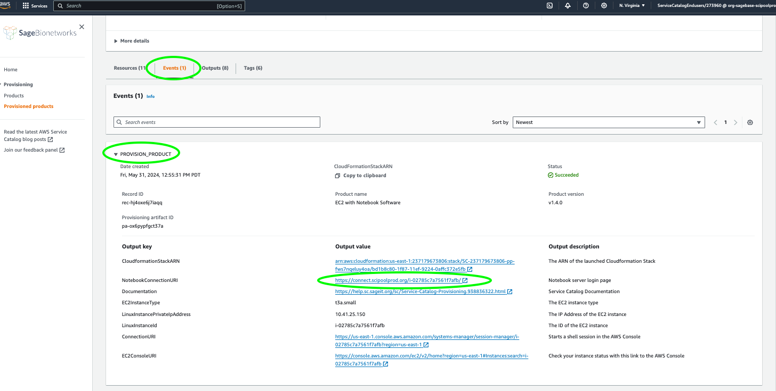Viewport: 776px width, 391px height.
Task: Open the help question mark menu
Action: click(x=586, y=6)
